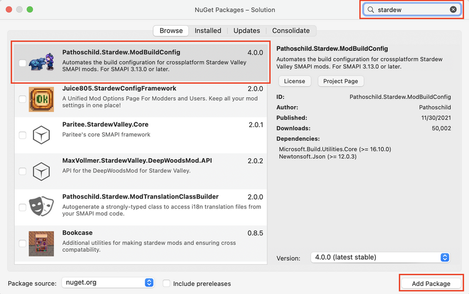This screenshot has height=294, width=469.
Task: Click the Pathoschild.Stardew.ModBuildConfig package icon
Action: 41,62
